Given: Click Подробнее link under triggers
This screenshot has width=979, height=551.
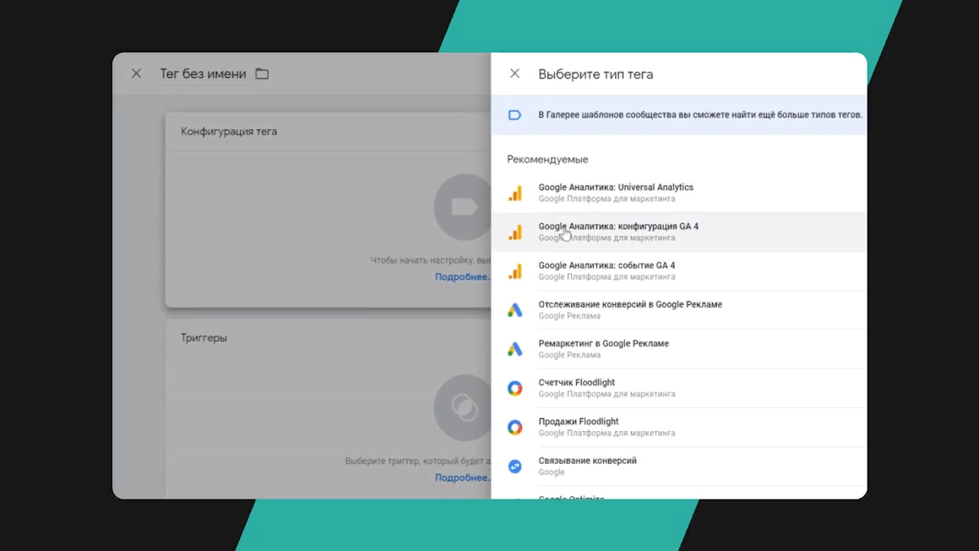Looking at the screenshot, I should [x=463, y=478].
